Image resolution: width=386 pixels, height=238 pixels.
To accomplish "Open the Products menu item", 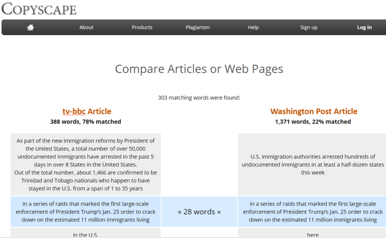I will (142, 27).
